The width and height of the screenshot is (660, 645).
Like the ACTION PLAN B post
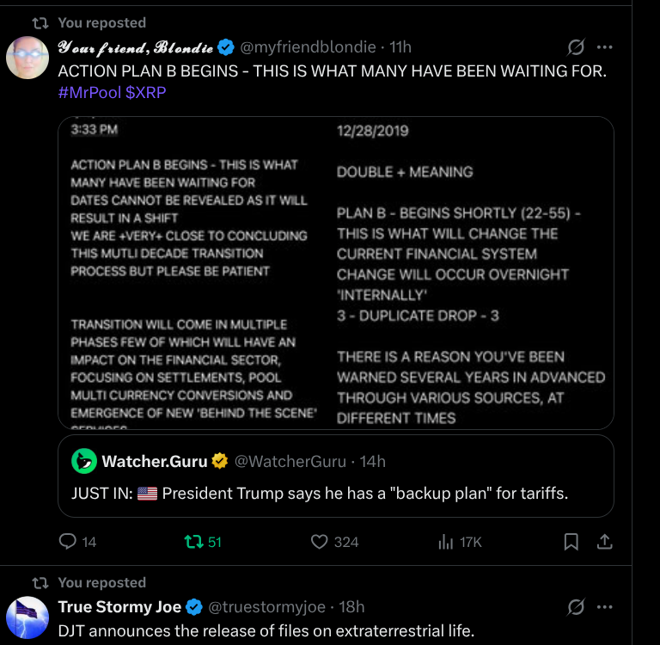(320, 542)
